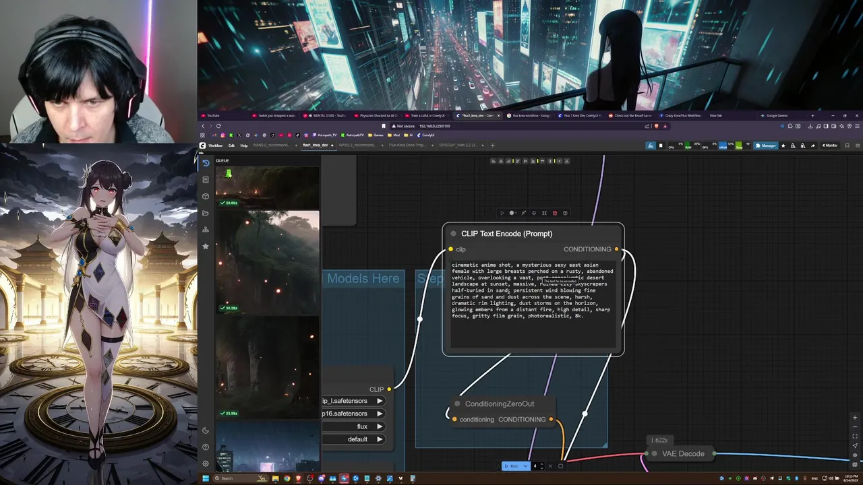The height and width of the screenshot is (485, 863).
Task: Advance the p16.safetensors clip selector arrow
Action: click(380, 414)
